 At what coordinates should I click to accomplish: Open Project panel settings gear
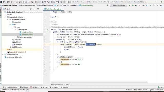[38, 9]
